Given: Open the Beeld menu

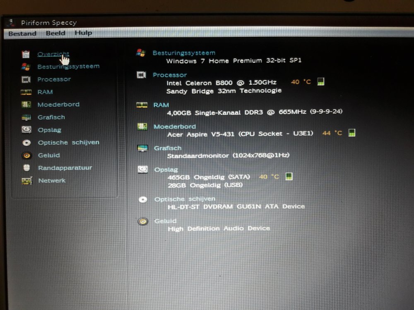Looking at the screenshot, I should tap(55, 33).
